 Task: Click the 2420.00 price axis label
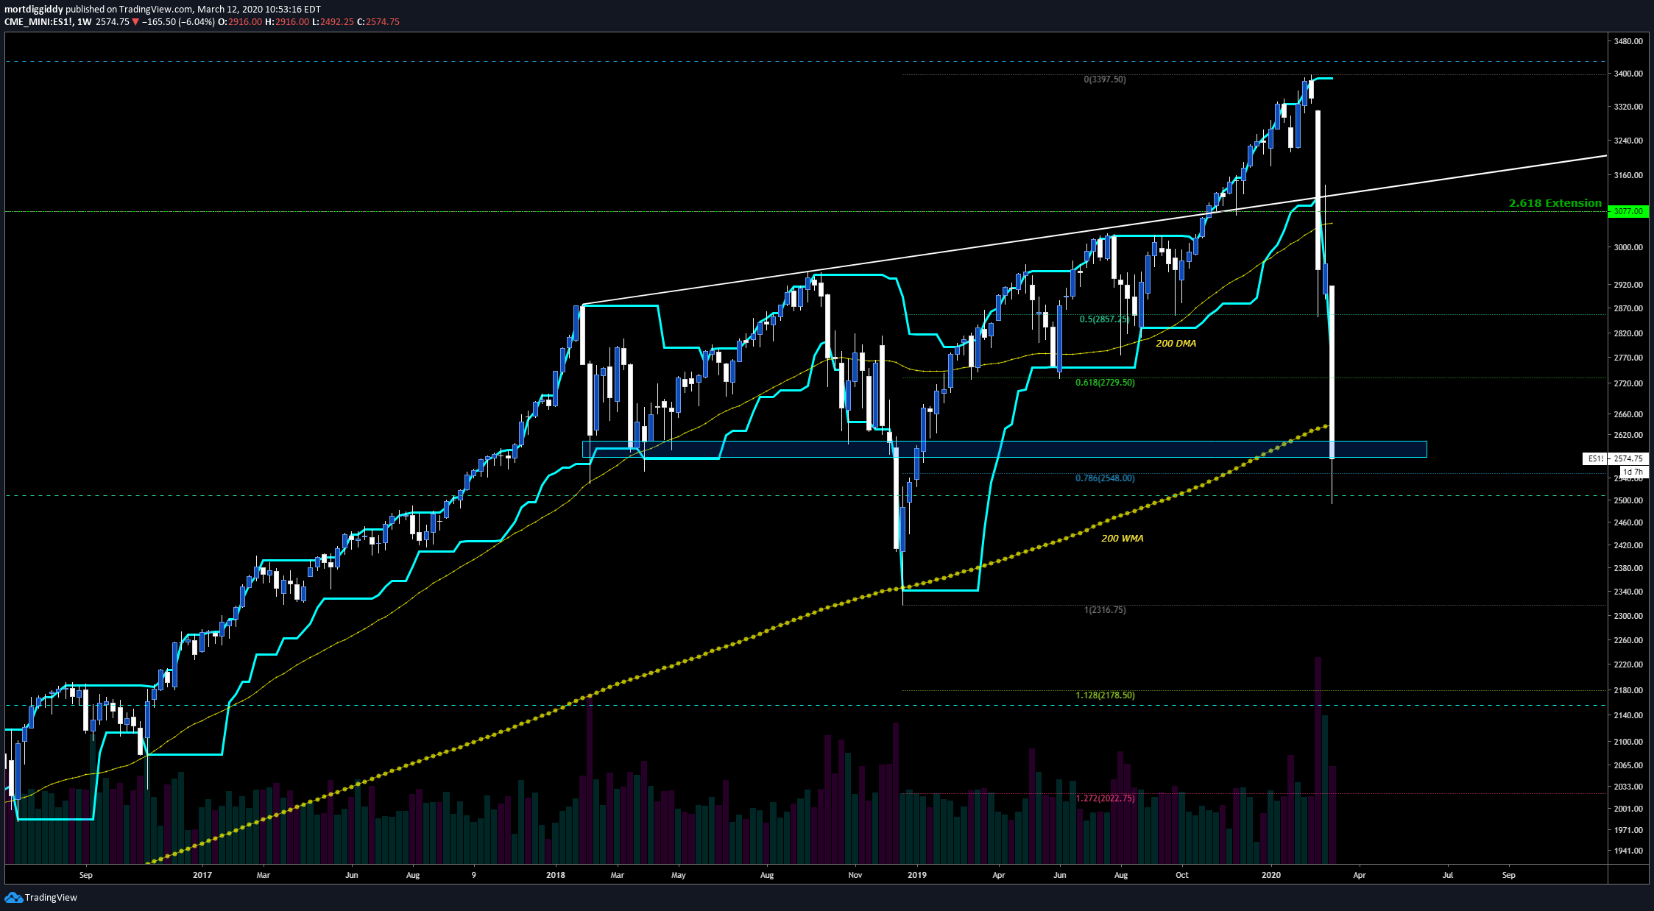[x=1628, y=545]
